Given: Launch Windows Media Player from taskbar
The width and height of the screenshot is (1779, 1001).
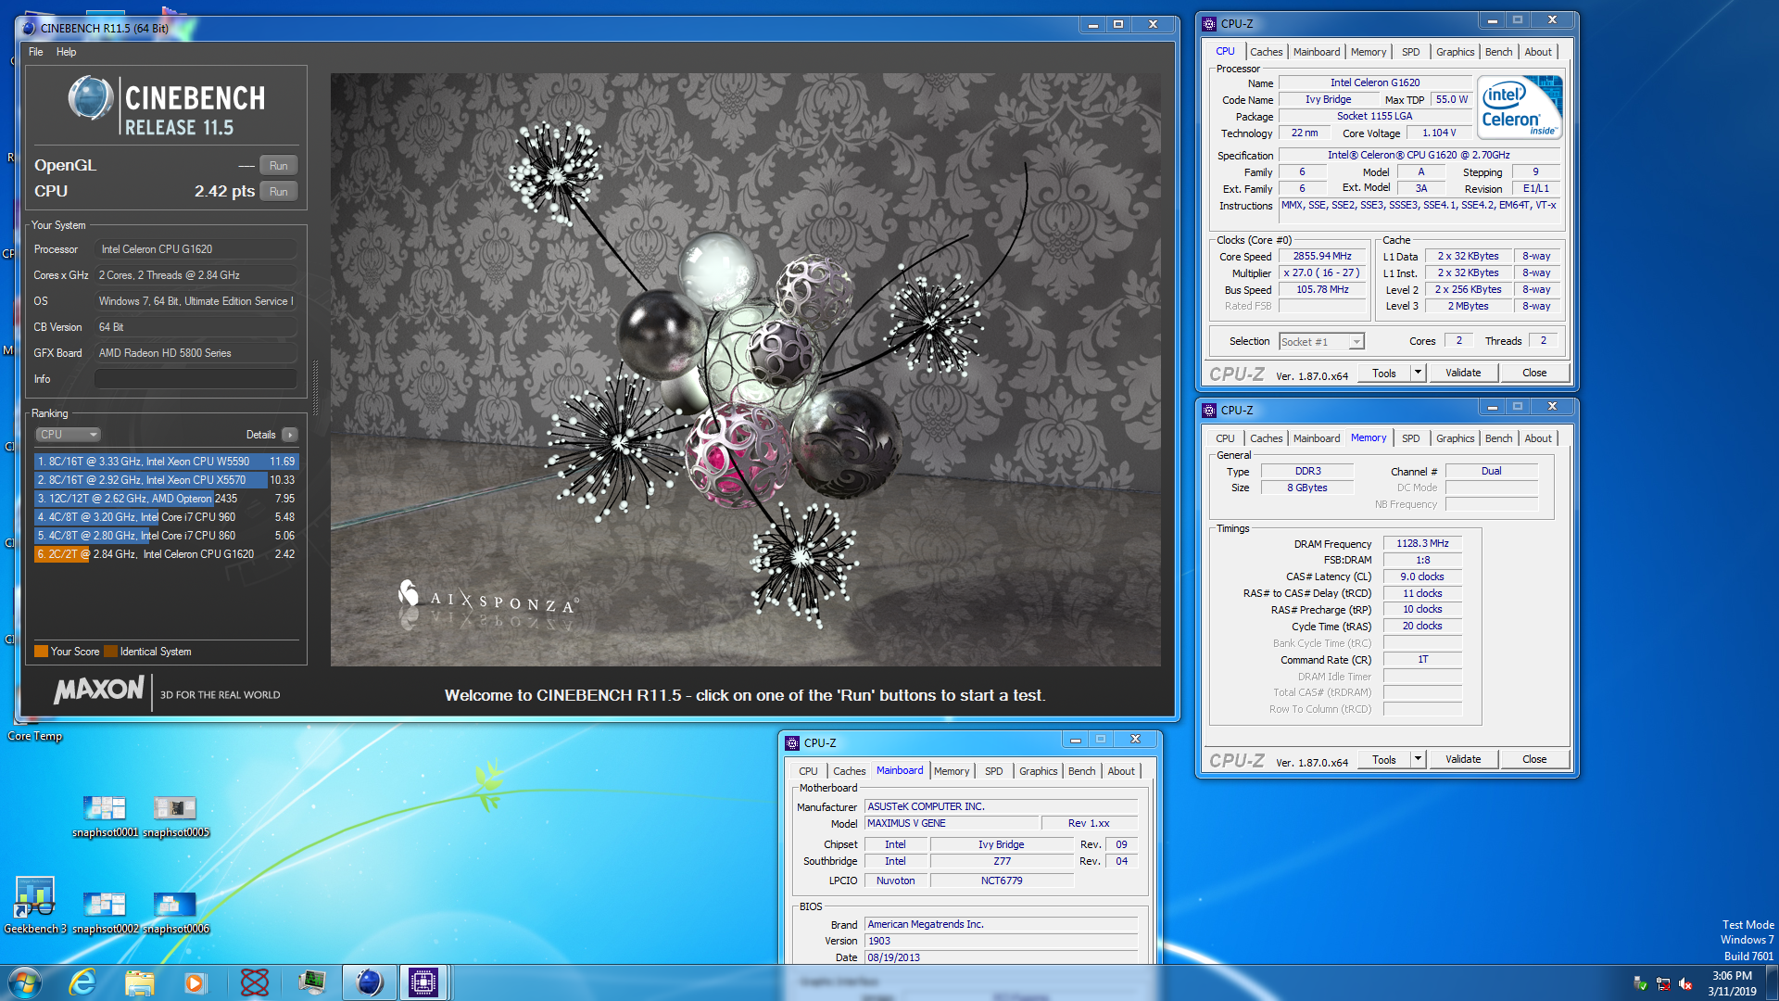Looking at the screenshot, I should (195, 982).
